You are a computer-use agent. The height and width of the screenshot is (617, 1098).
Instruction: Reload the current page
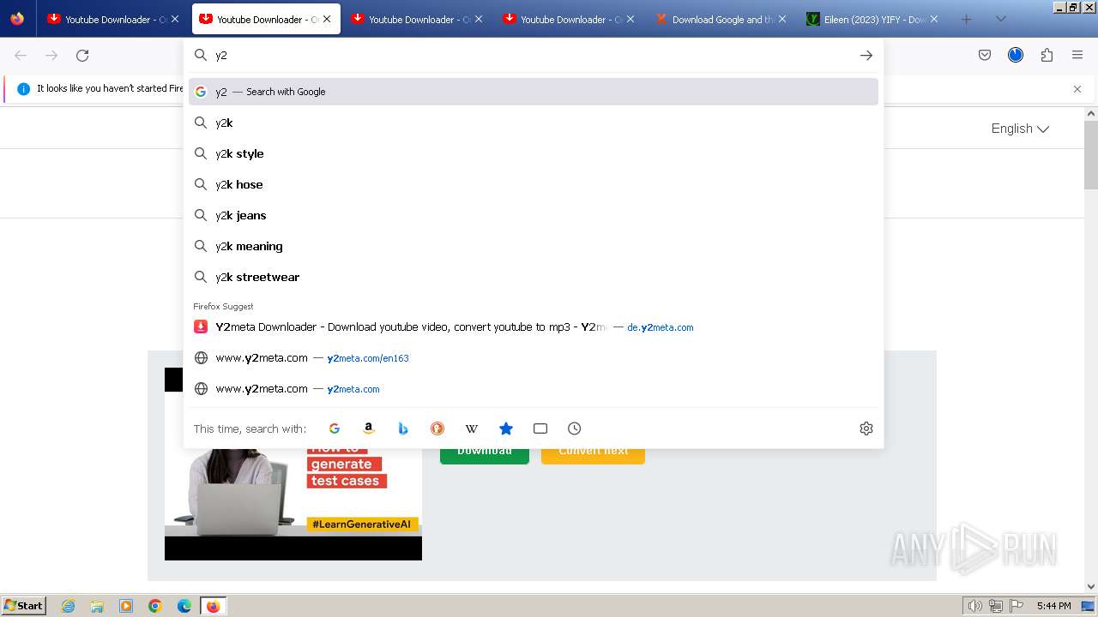(x=82, y=55)
